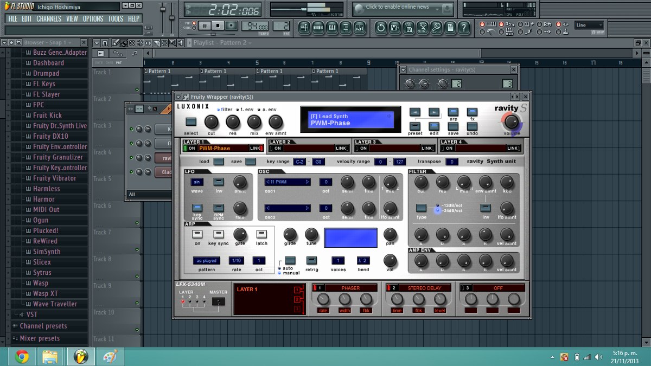Click the undo history toolbar icon
The image size is (651, 366).
[x=381, y=27]
